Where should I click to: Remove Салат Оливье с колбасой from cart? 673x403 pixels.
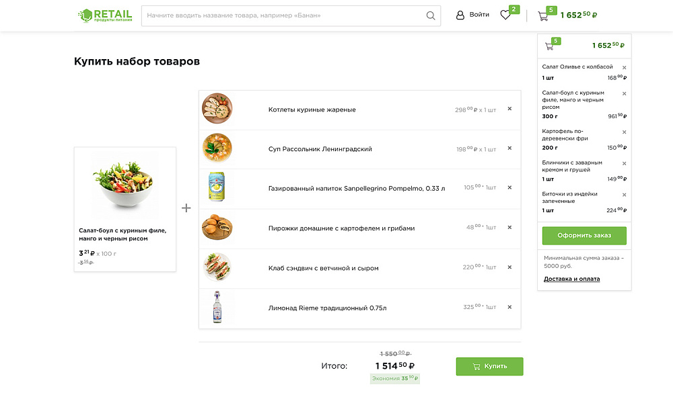coord(624,67)
